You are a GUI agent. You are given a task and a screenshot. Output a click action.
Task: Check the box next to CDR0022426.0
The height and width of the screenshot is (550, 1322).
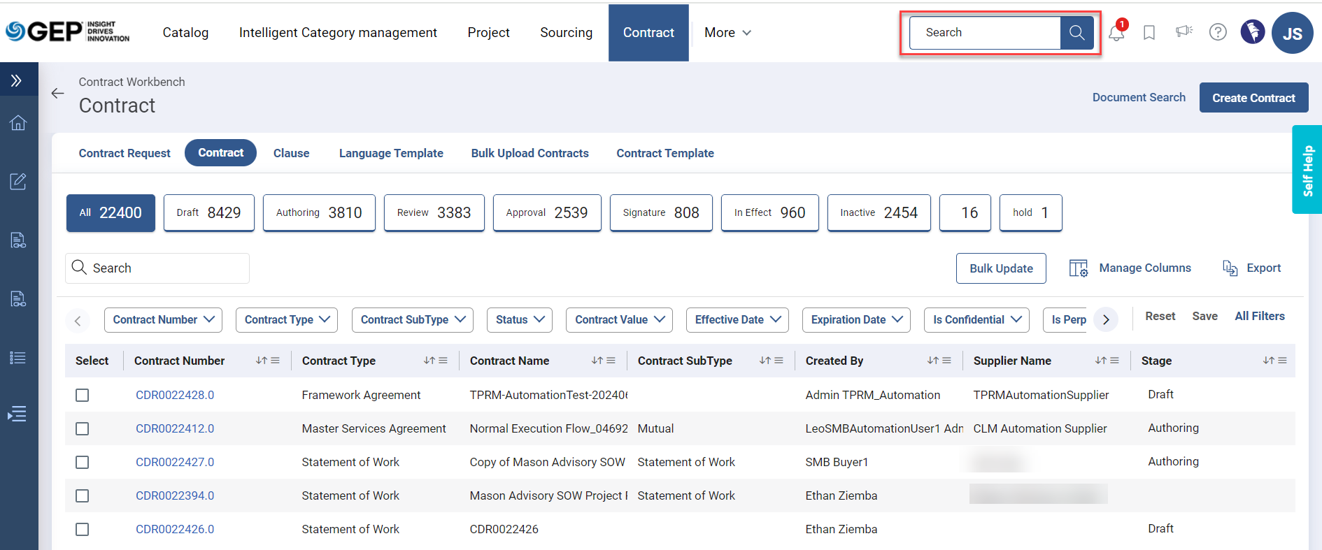(83, 530)
